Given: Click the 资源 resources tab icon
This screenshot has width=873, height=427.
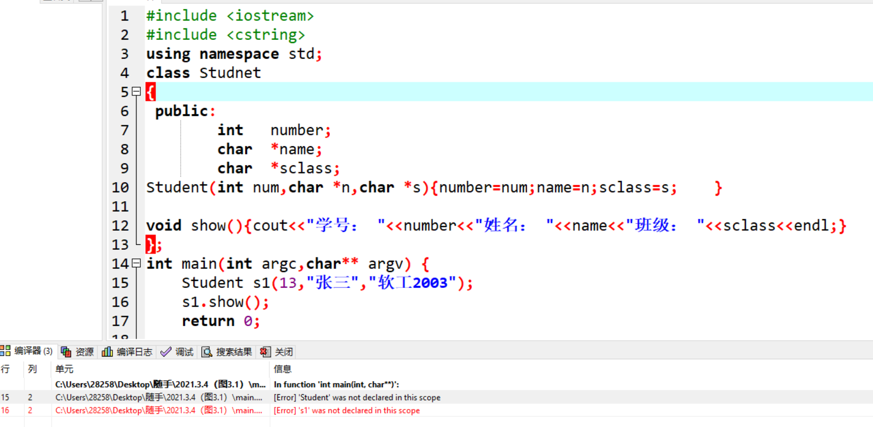Looking at the screenshot, I should point(66,352).
